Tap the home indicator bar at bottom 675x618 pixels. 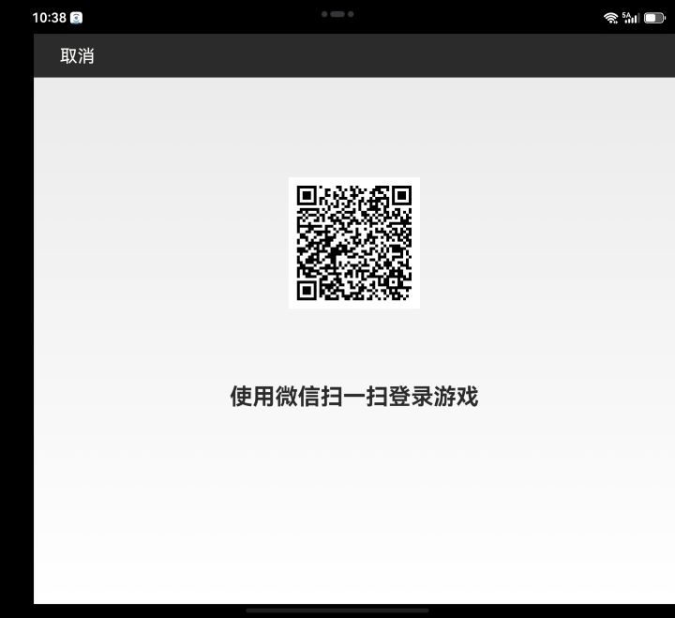[x=337, y=610]
